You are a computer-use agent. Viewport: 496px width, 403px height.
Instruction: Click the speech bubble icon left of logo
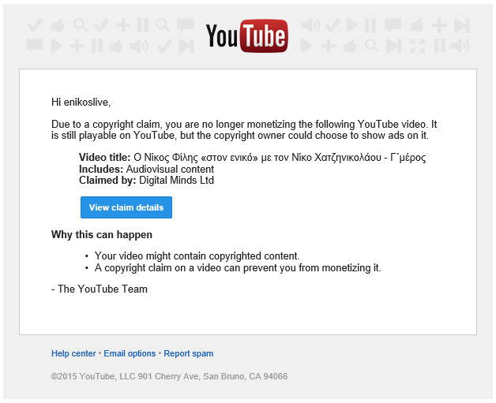pyautogui.click(x=186, y=25)
